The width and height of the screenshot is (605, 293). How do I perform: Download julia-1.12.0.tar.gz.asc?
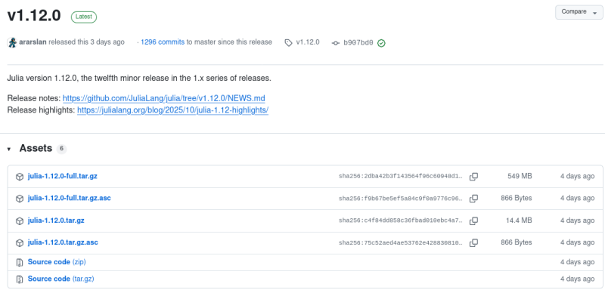click(63, 242)
